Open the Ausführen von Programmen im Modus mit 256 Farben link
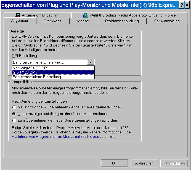 (55, 137)
